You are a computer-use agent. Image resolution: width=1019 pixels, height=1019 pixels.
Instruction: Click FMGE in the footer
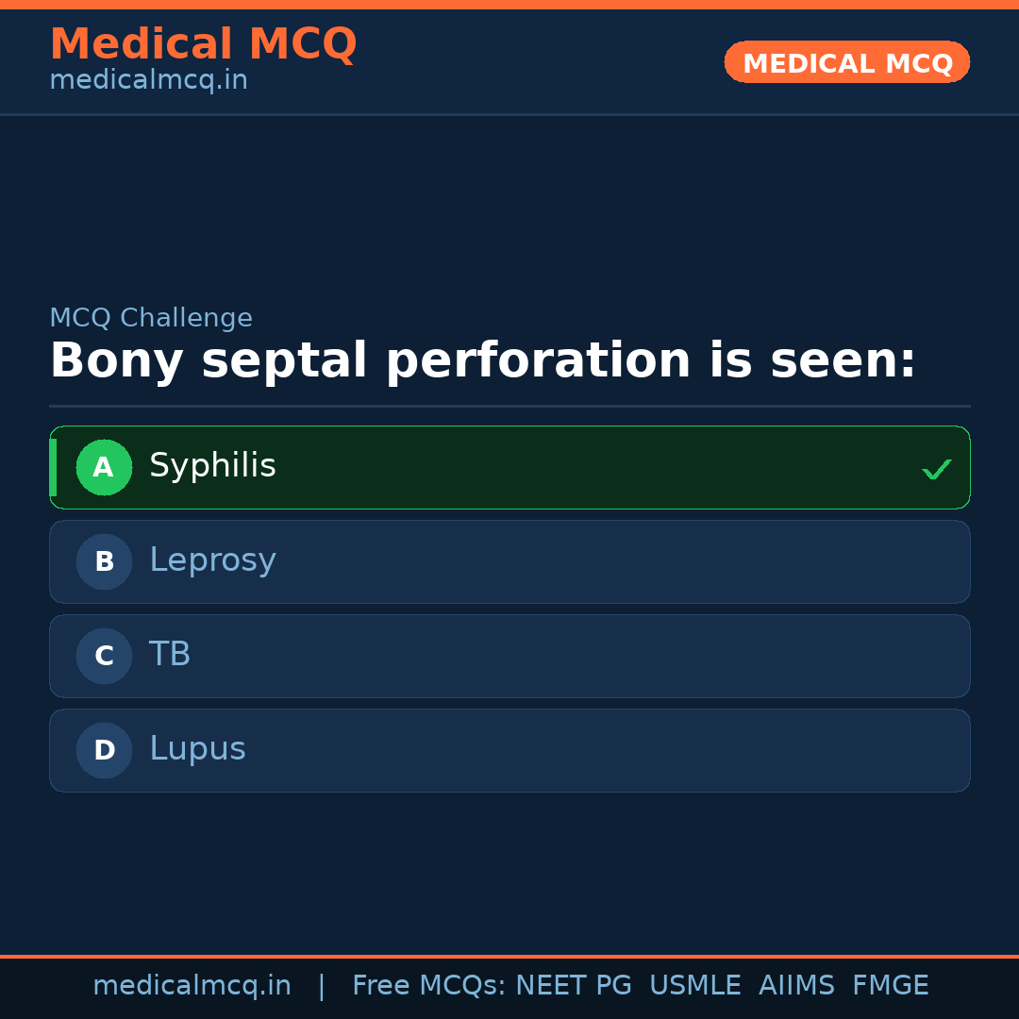tap(890, 986)
